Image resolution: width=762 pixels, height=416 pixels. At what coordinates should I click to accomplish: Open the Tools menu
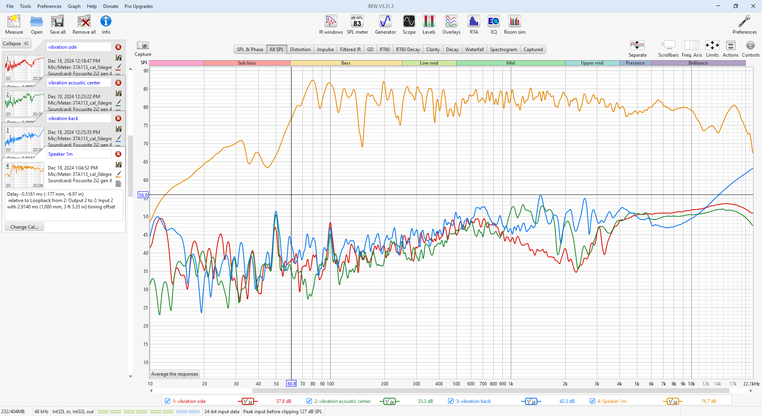[x=25, y=6]
